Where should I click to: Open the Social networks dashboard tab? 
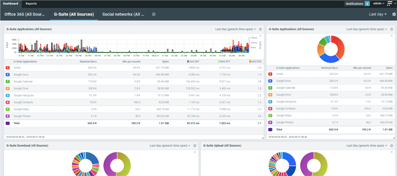(123, 14)
